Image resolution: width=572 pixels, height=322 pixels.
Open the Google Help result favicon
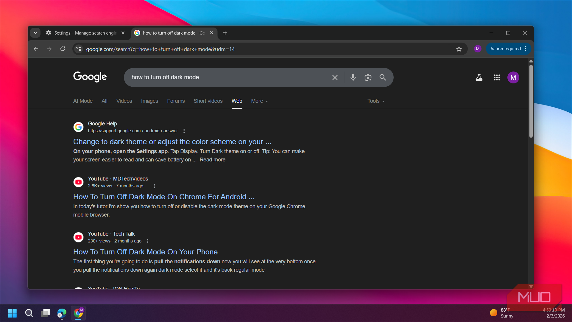pos(78,127)
